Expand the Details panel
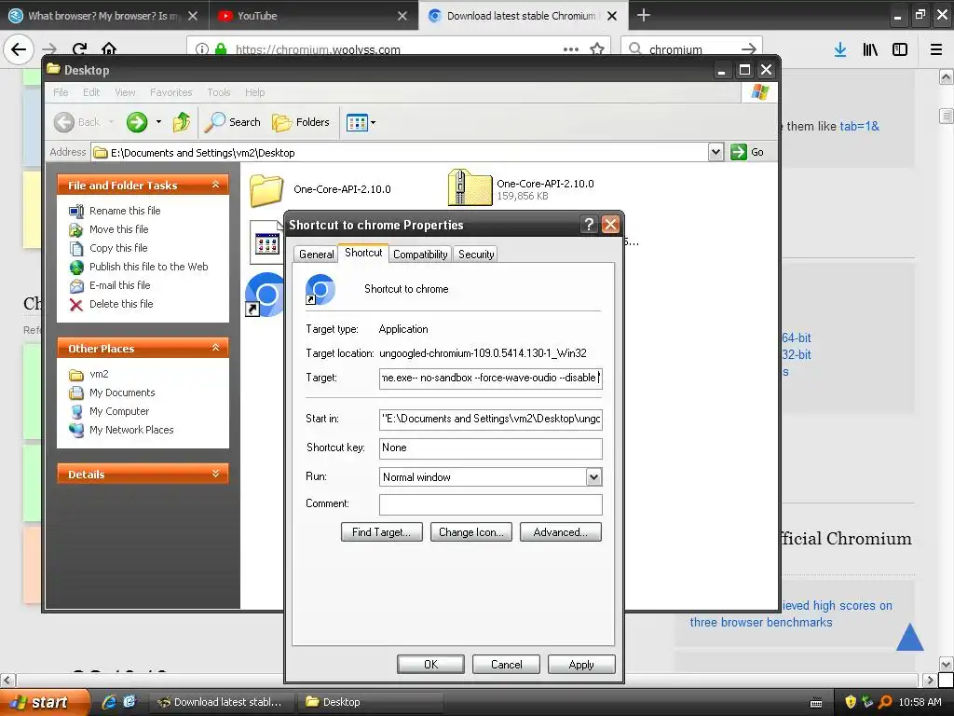The height and width of the screenshot is (716, 954). (215, 474)
